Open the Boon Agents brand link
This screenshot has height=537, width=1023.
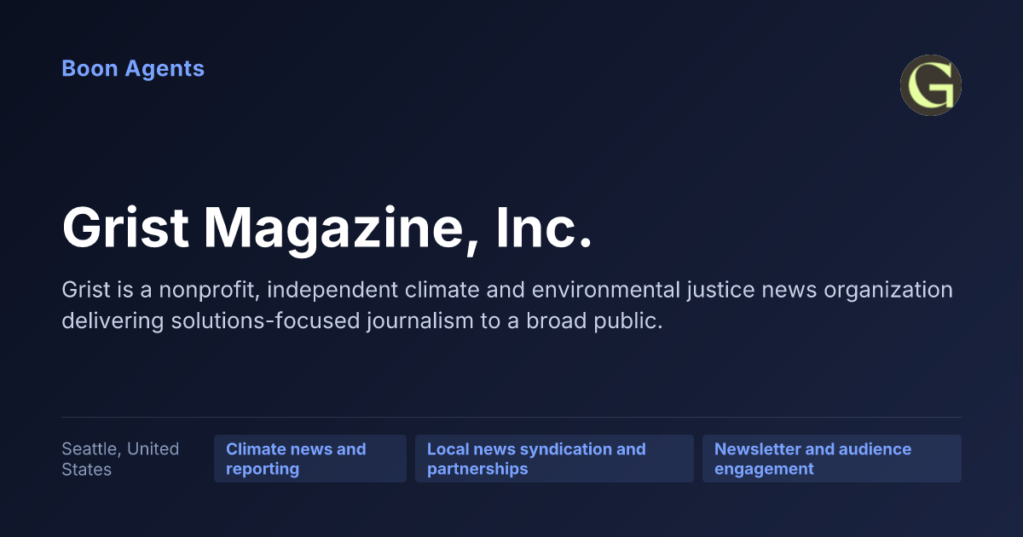coord(133,69)
